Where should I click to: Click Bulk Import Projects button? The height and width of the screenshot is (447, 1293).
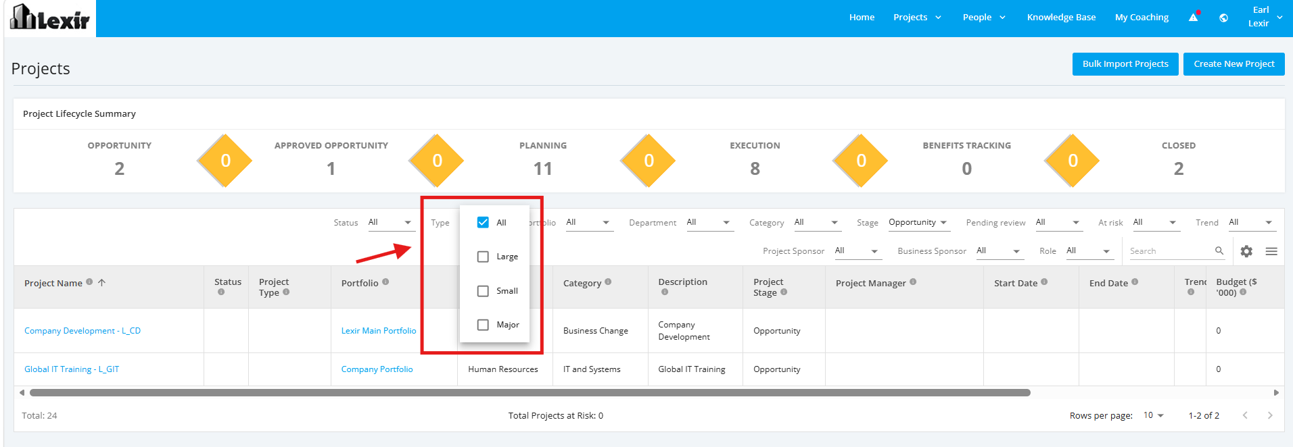click(1125, 64)
